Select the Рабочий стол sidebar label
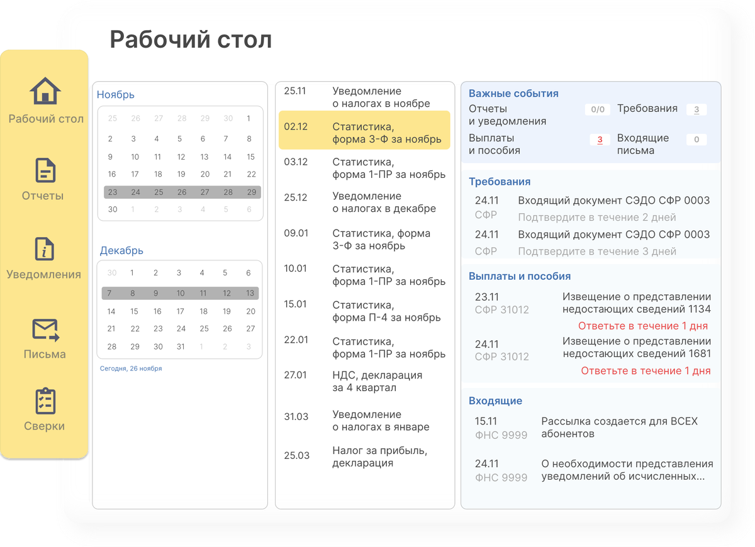 46,119
